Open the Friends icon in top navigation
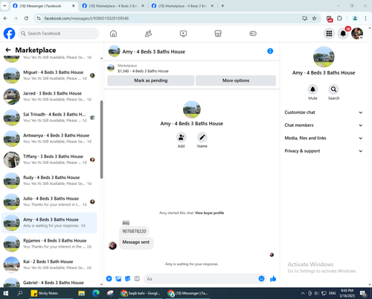 coord(148,34)
